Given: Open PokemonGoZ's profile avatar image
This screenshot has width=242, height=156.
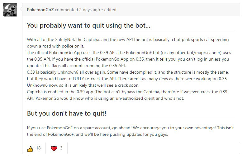Looking at the screenshot, I should pos(10,10).
